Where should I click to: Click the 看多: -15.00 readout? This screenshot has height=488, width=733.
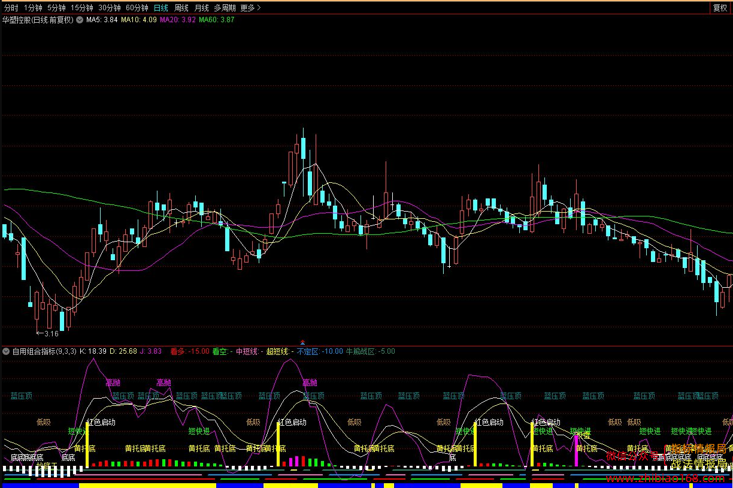pos(190,351)
